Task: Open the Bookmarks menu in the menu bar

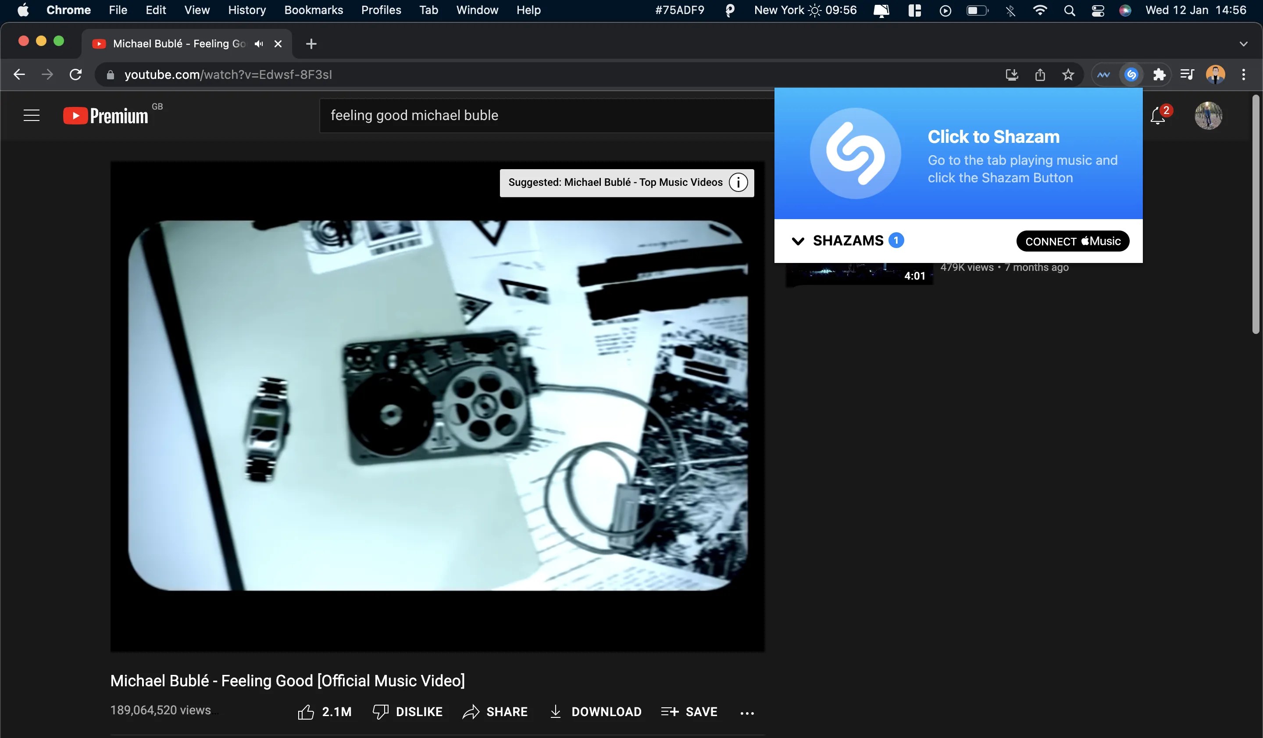Action: [313, 10]
